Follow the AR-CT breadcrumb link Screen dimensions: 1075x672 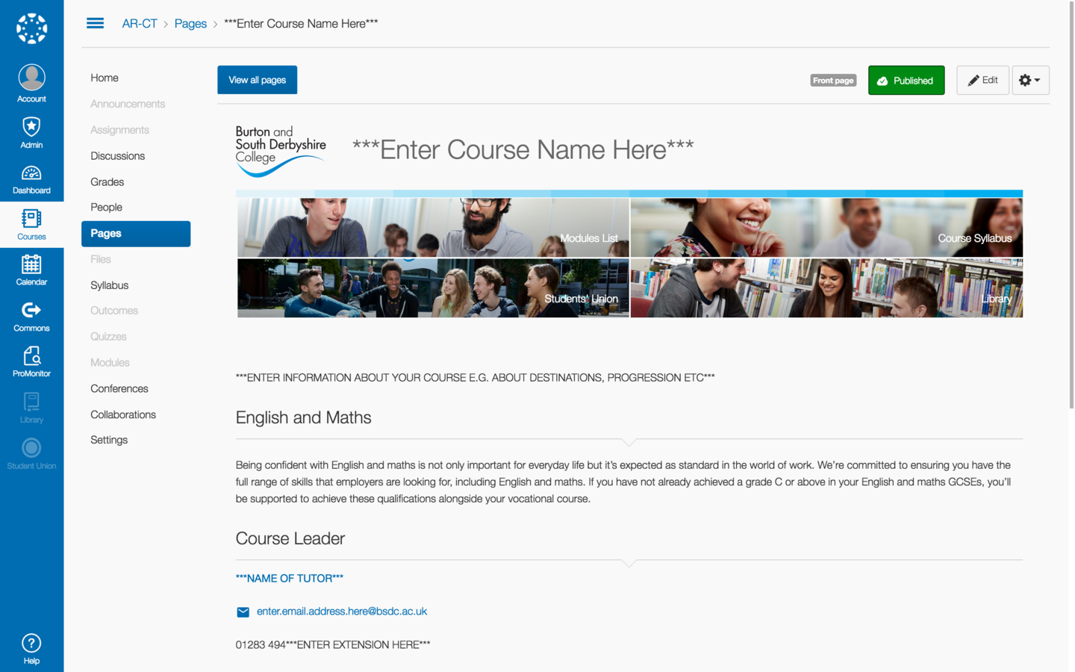tap(140, 24)
